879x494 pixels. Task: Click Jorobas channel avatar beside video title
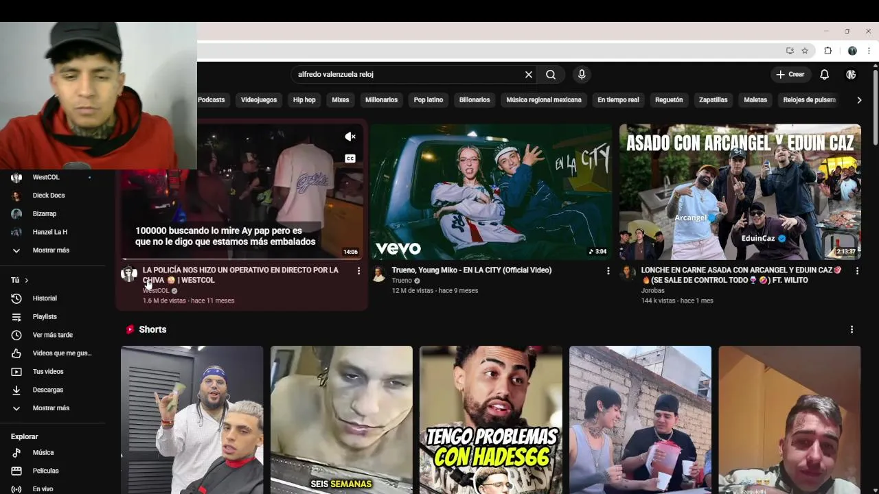(628, 274)
